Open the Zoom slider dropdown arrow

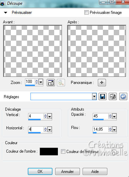[41, 82]
